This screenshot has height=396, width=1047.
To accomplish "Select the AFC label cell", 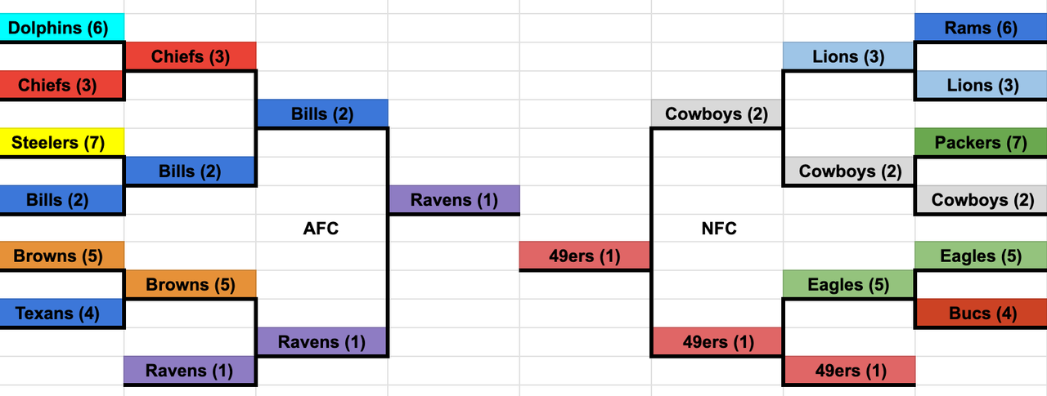I will [321, 229].
